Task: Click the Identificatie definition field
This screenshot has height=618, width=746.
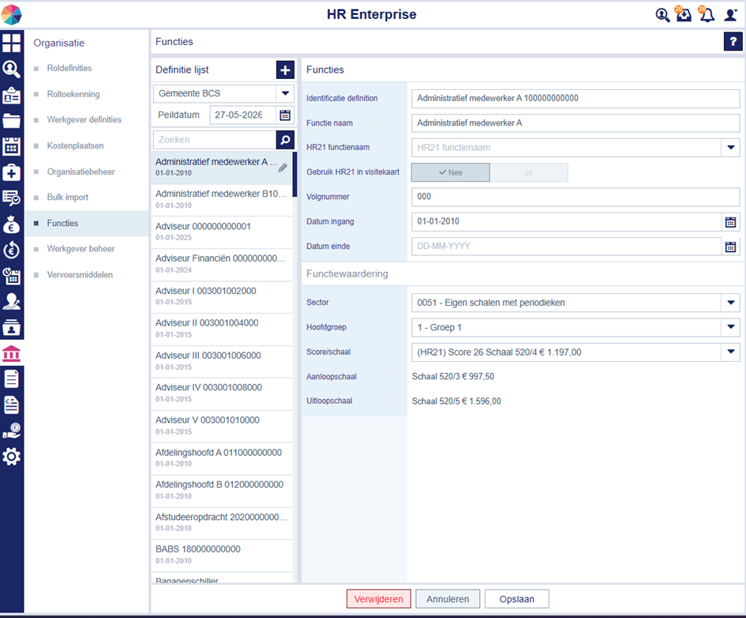Action: [x=575, y=98]
